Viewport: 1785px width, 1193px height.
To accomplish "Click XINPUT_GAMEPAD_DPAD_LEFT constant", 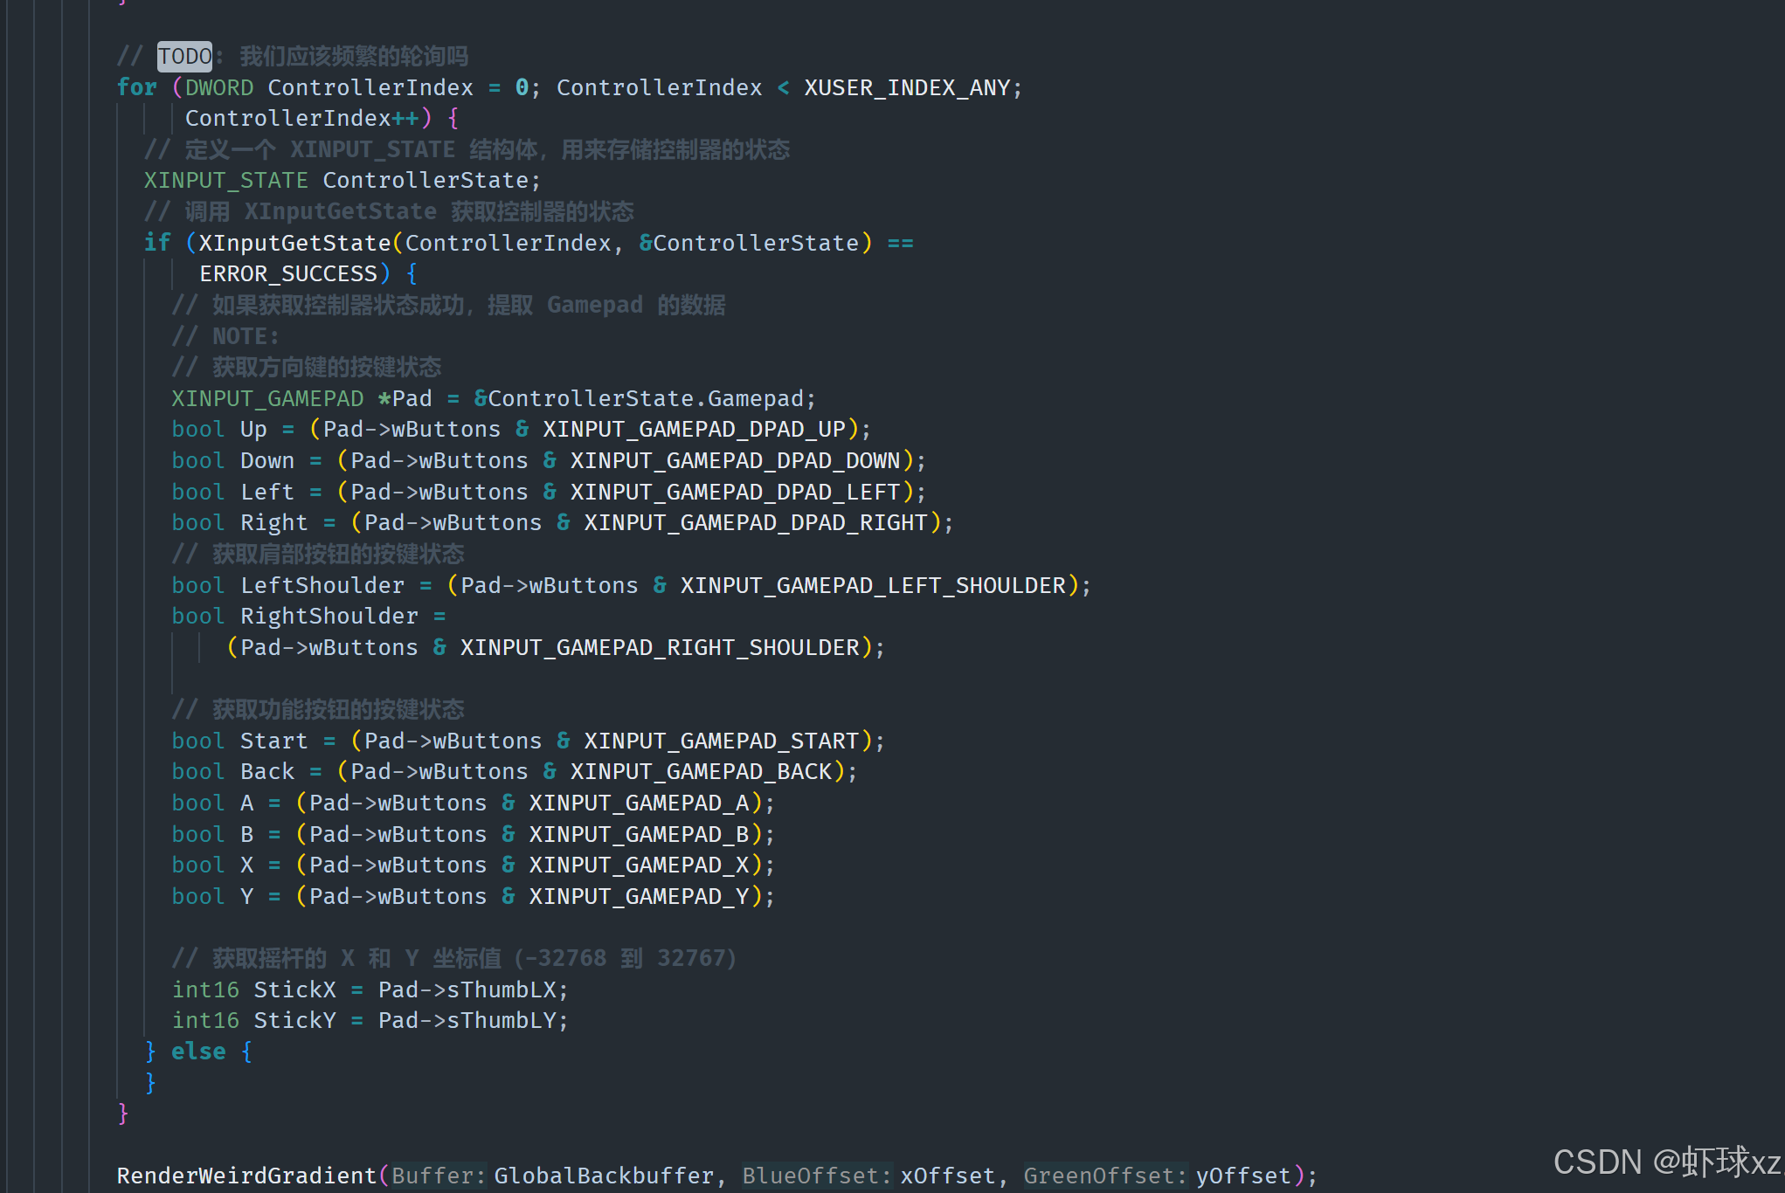I will [x=735, y=492].
